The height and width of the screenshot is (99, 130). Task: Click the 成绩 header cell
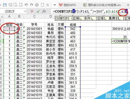coord(73,25)
